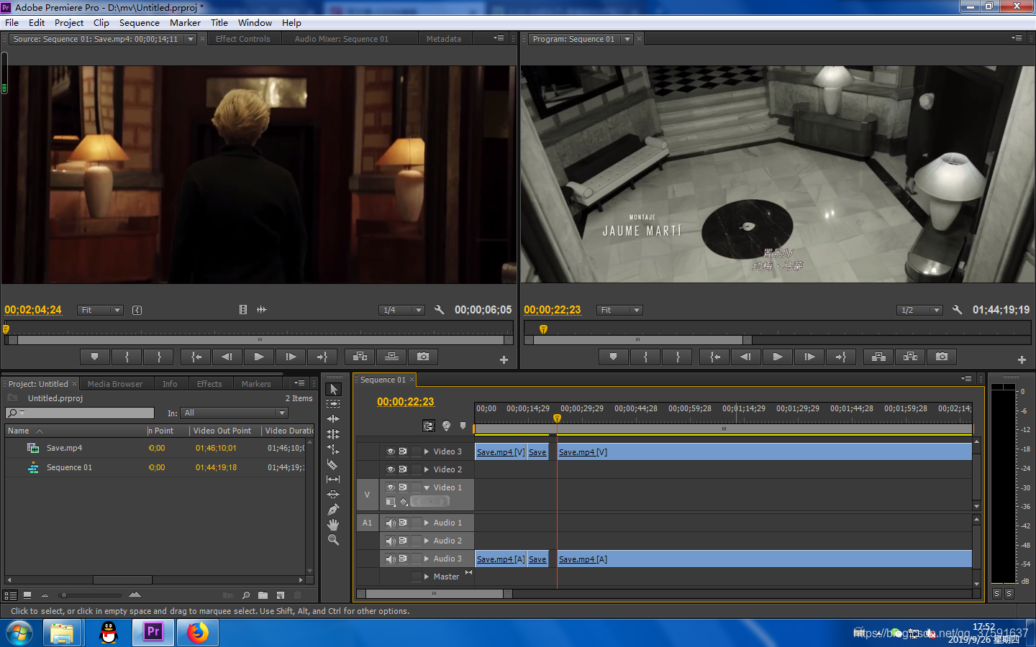
Task: Select the Zoom tool magnifier
Action: (x=333, y=540)
